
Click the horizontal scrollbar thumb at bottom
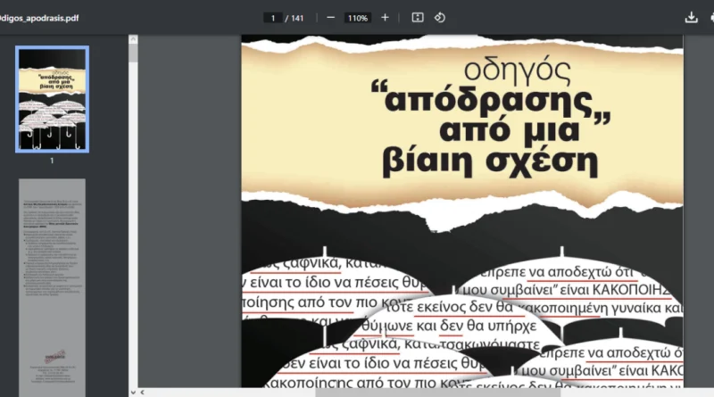coord(437,391)
